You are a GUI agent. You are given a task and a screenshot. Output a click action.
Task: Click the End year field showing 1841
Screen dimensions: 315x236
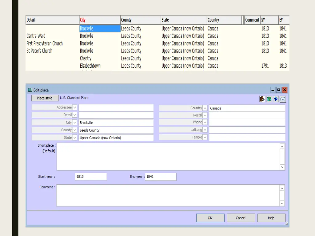click(x=161, y=177)
